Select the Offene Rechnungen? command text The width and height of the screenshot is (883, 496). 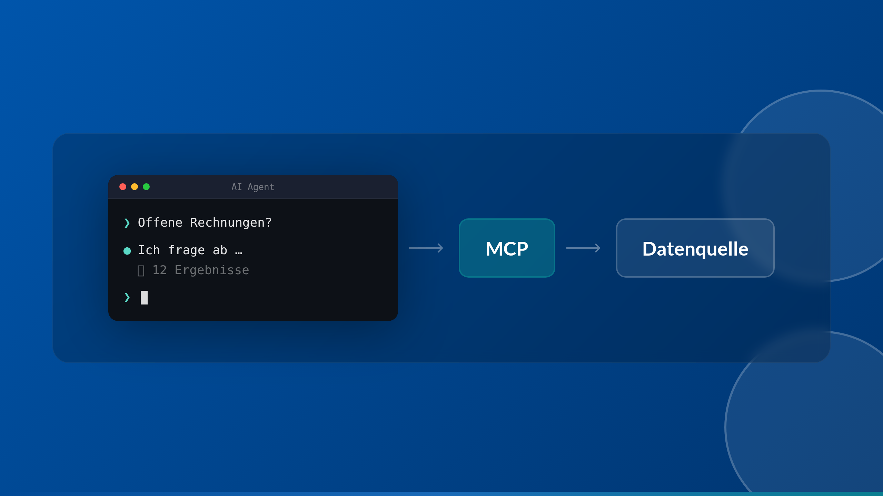pos(205,223)
